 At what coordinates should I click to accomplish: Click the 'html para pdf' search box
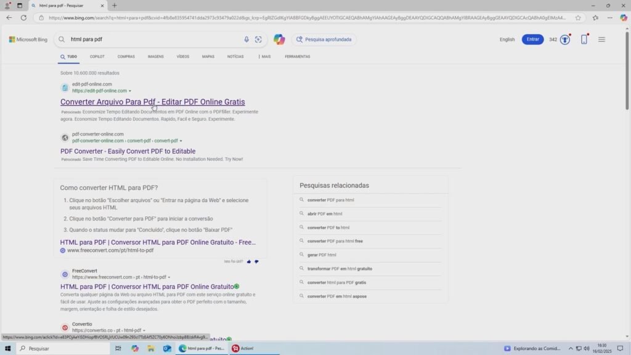tap(154, 39)
